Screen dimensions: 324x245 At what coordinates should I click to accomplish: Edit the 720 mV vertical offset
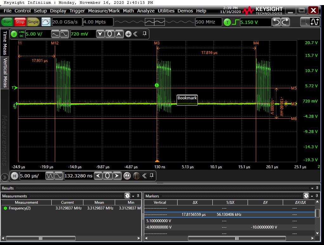click(x=83, y=34)
